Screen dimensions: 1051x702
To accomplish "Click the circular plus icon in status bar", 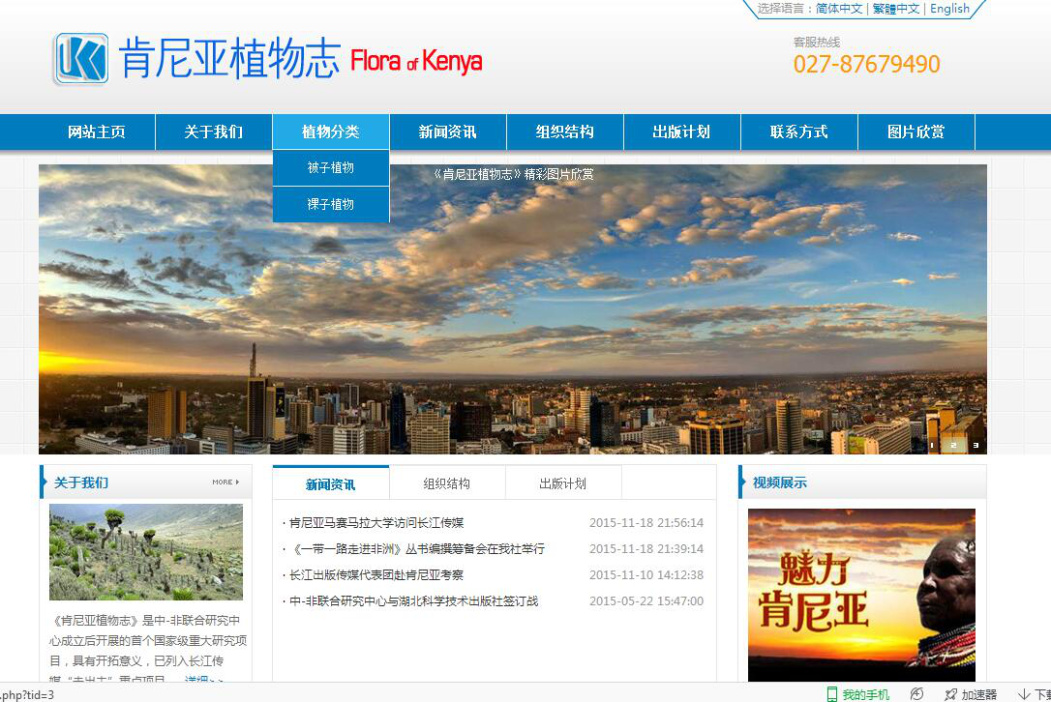I will pos(916,694).
